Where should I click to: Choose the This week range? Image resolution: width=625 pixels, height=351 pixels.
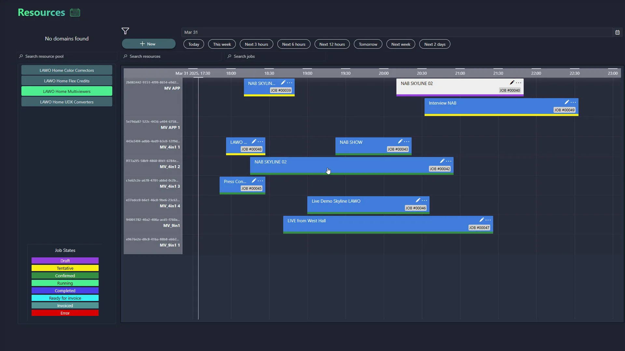(x=222, y=44)
